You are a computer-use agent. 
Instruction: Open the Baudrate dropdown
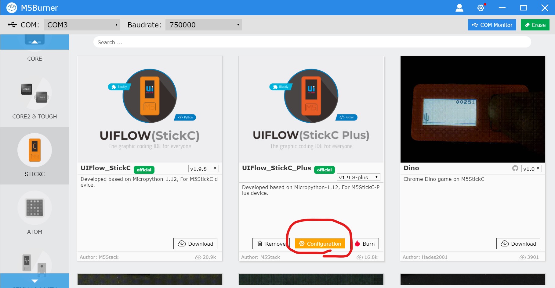tap(203, 25)
